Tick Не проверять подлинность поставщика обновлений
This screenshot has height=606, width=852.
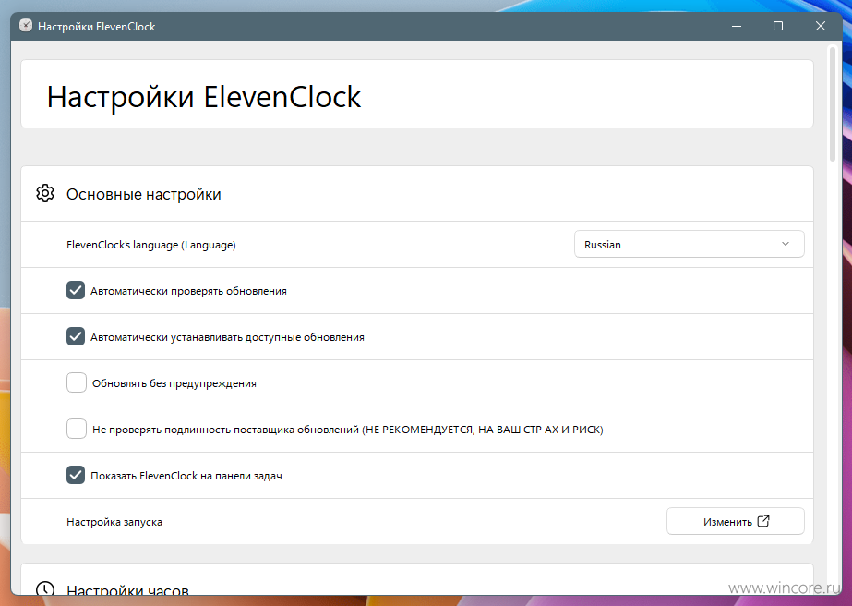[76, 429]
